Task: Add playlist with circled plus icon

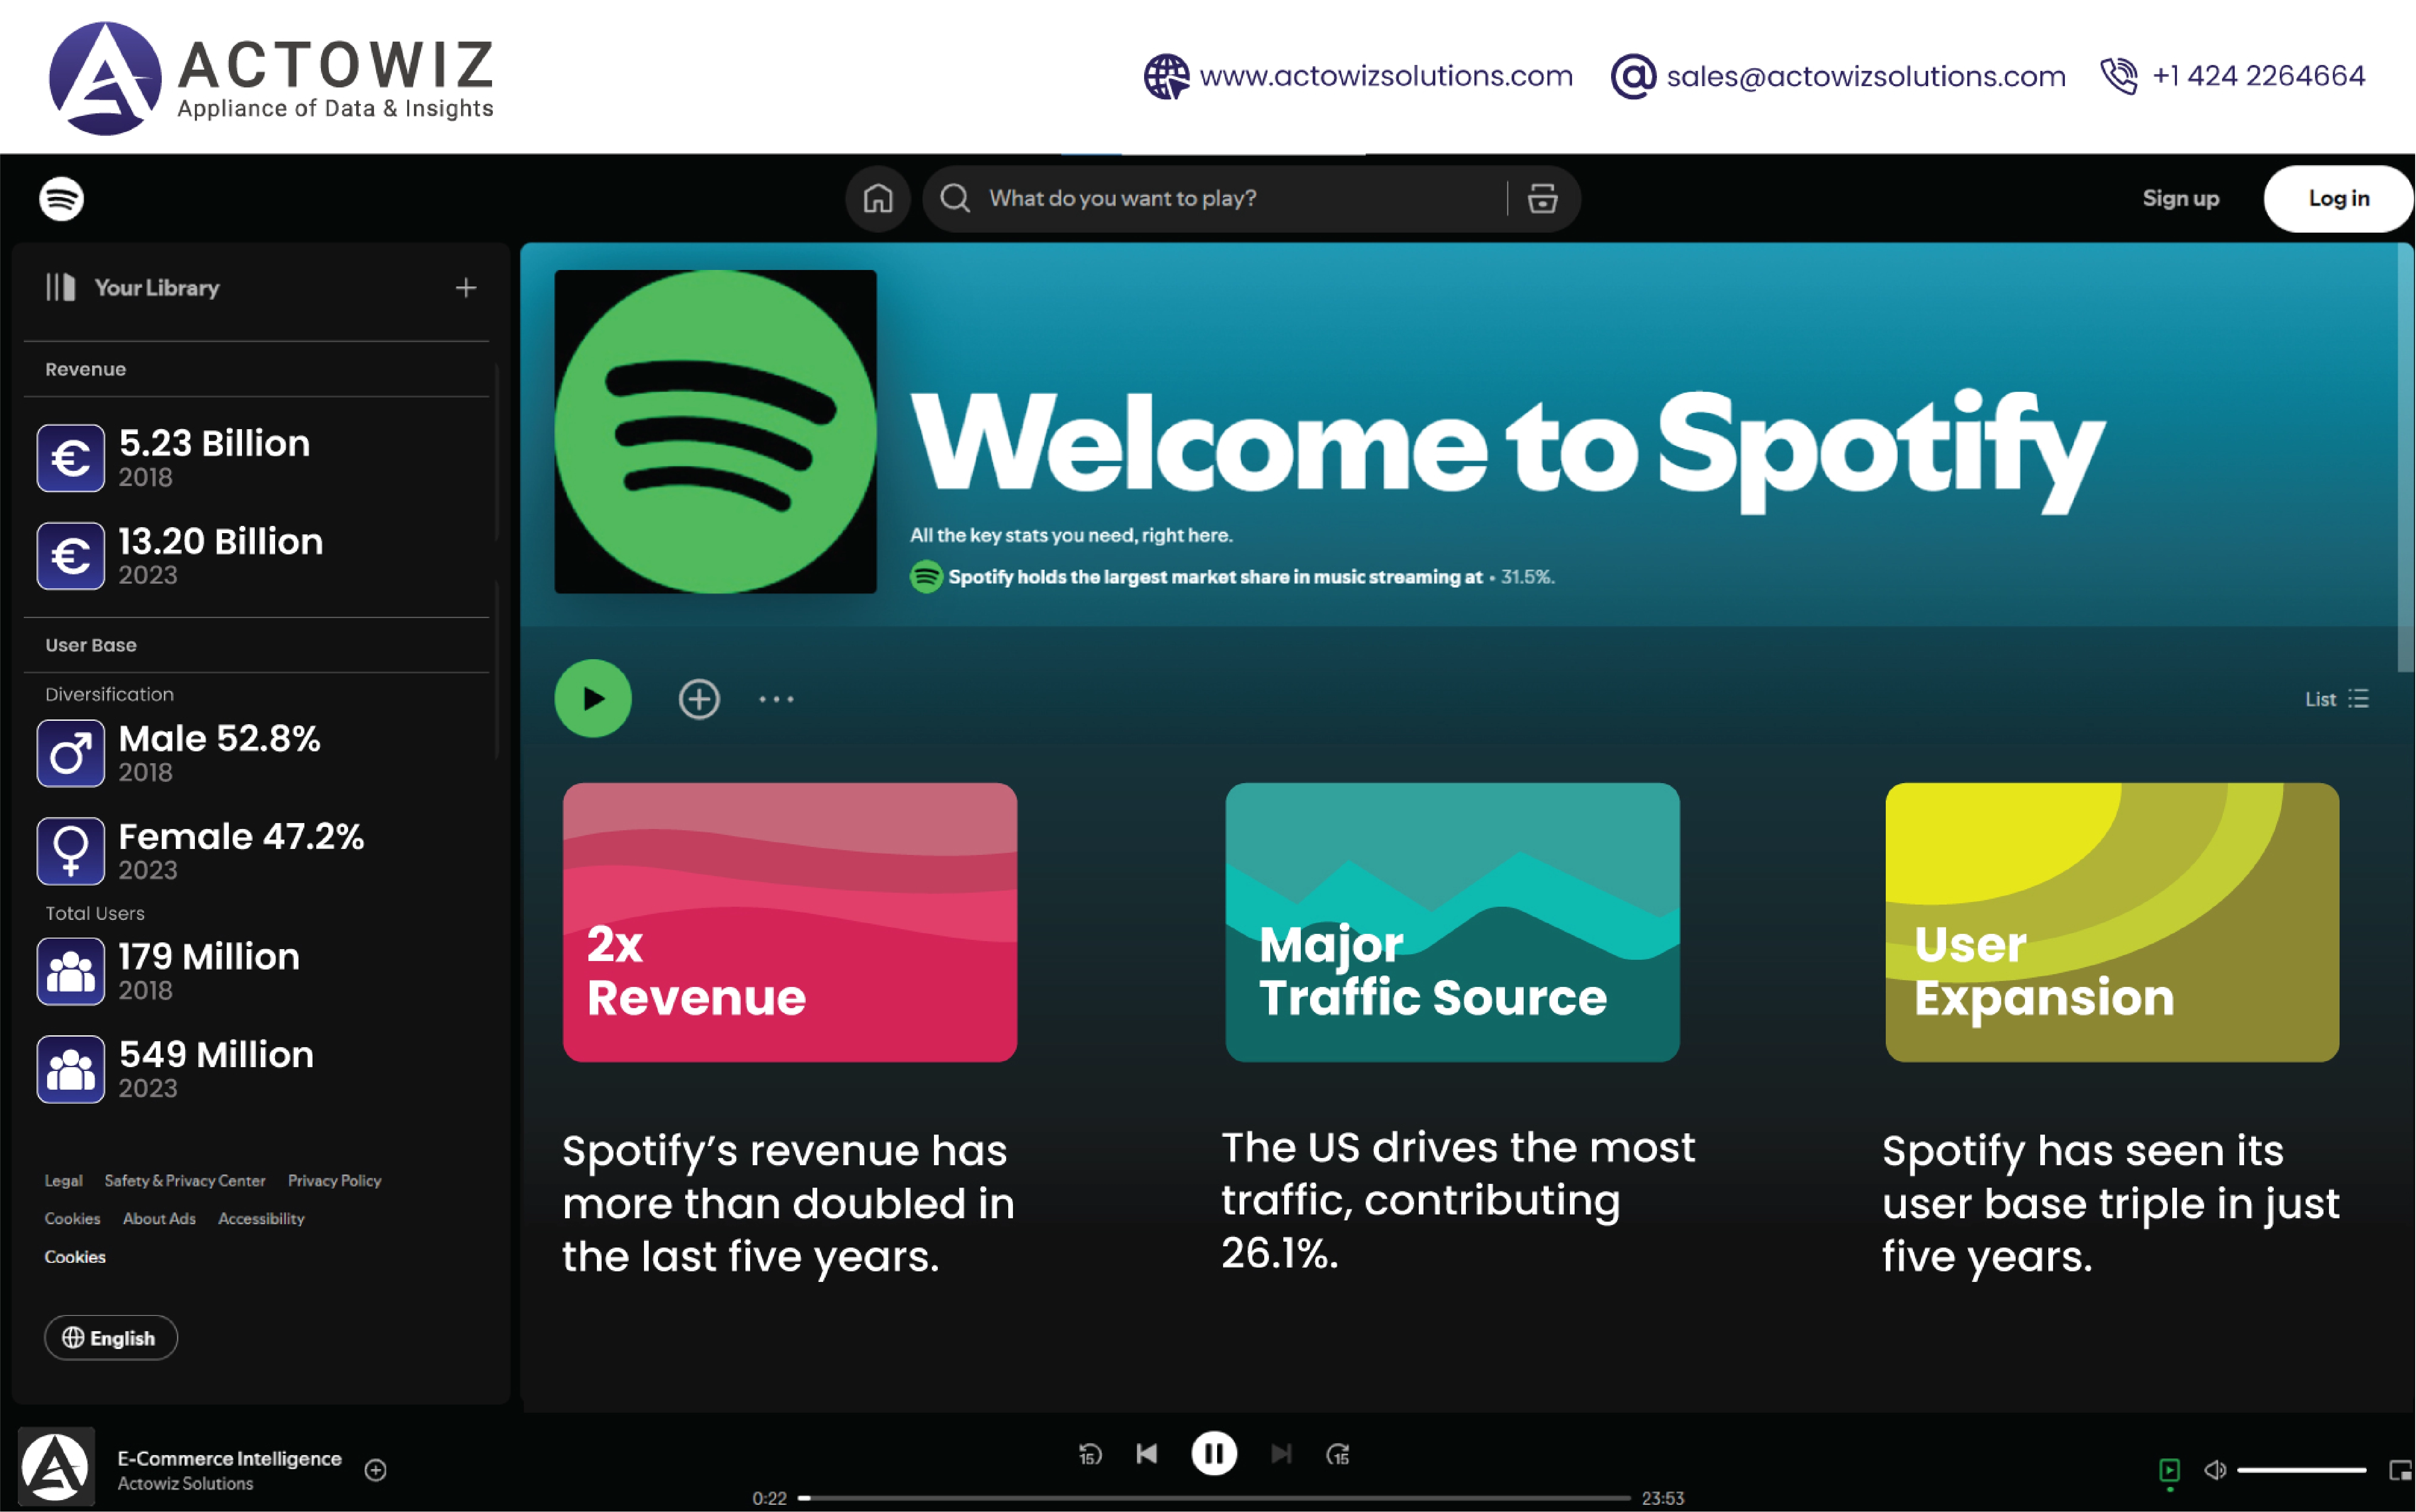Action: pyautogui.click(x=699, y=699)
